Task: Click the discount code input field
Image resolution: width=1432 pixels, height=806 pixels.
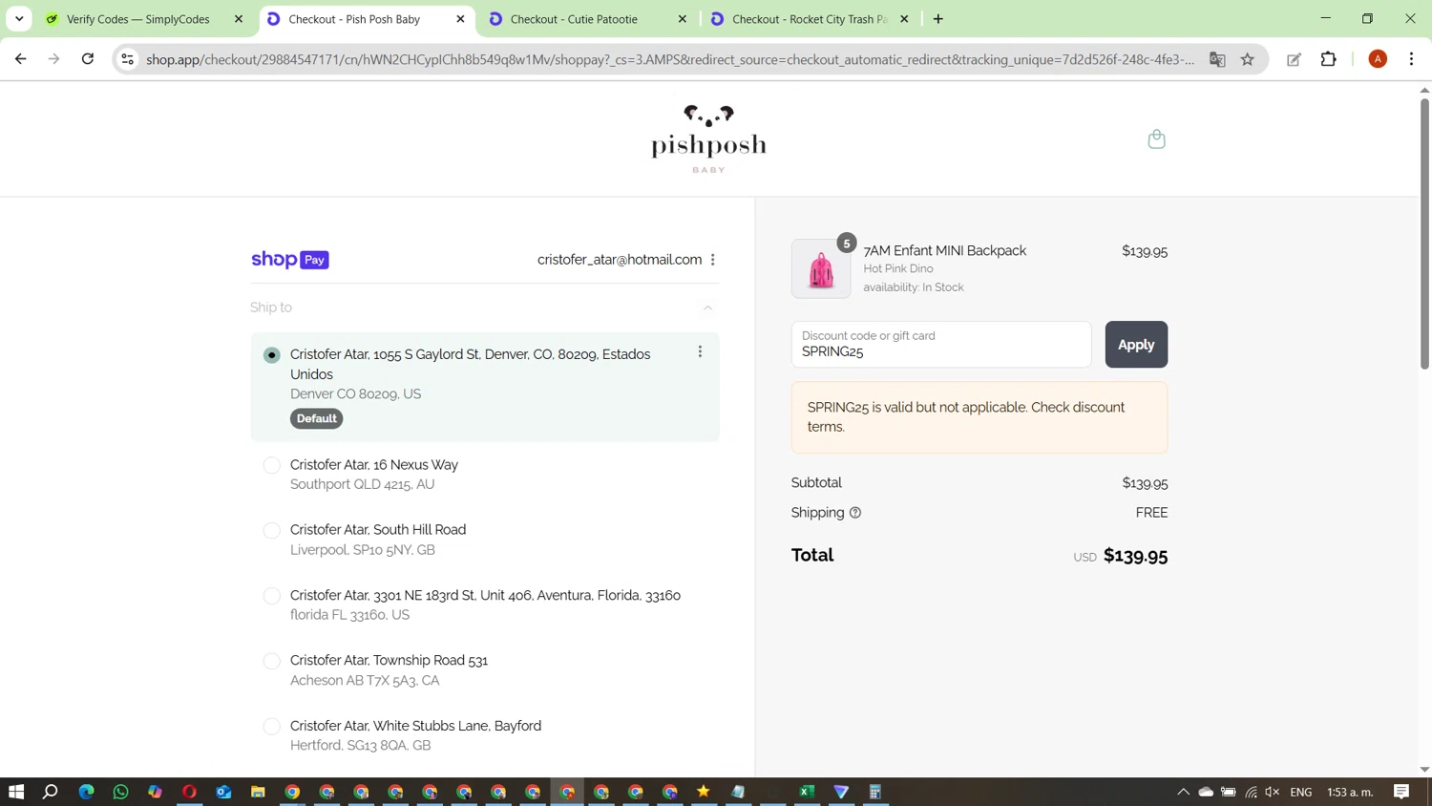Action: pyautogui.click(x=941, y=345)
